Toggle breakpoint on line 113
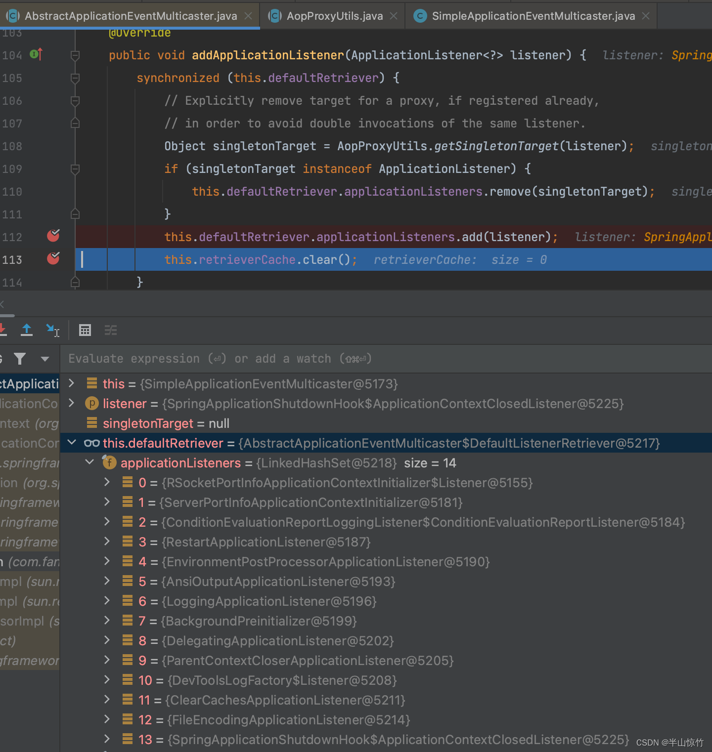The image size is (712, 752). click(53, 258)
